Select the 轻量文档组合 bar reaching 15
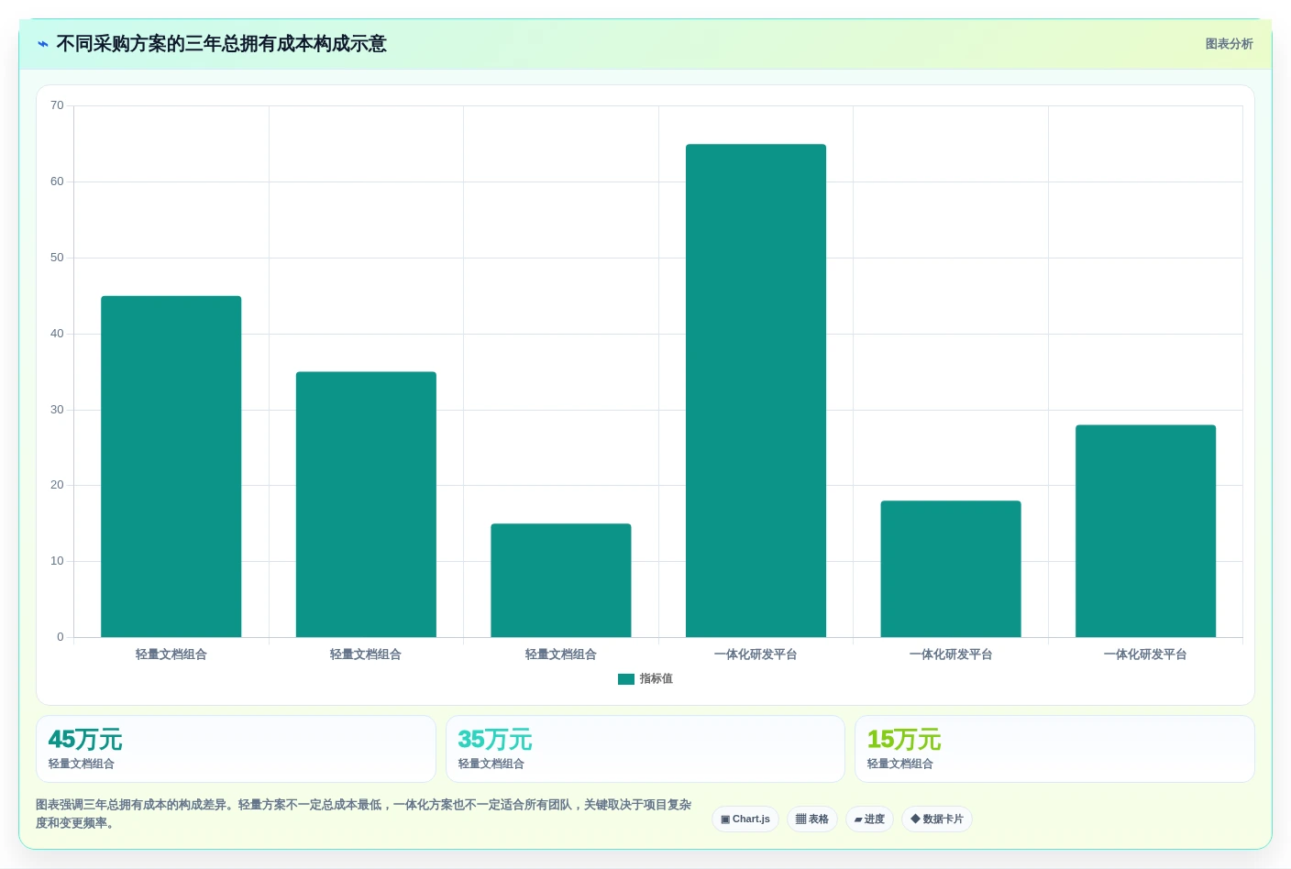 click(561, 580)
